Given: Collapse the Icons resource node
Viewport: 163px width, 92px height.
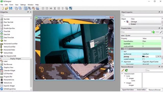Looking at the screenshot, I should coord(125,76).
